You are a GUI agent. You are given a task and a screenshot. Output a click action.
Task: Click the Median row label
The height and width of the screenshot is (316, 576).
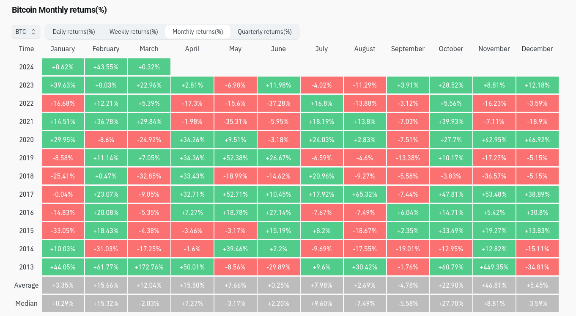pyautogui.click(x=26, y=303)
